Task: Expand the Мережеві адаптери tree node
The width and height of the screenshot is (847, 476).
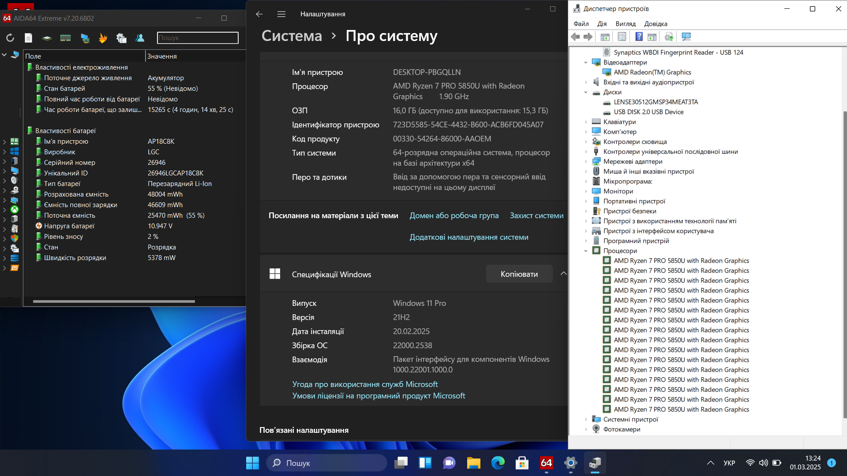Action: 586,162
